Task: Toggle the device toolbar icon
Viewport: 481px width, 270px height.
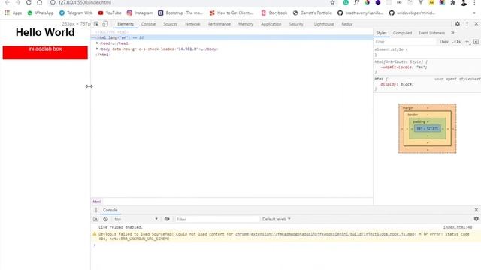Action: point(105,24)
